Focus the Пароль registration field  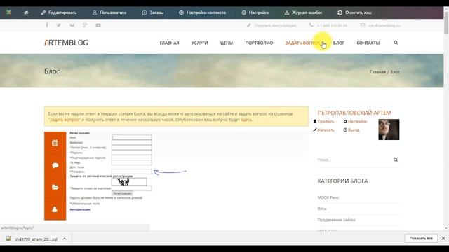[132, 153]
